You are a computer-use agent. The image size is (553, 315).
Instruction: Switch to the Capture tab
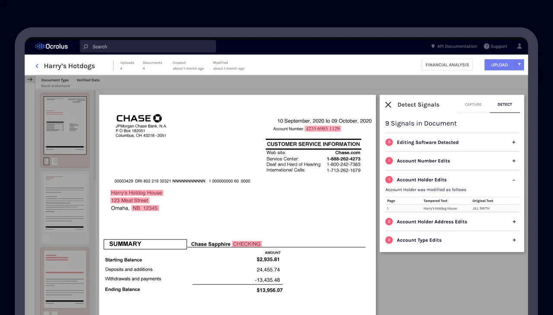[x=473, y=104]
